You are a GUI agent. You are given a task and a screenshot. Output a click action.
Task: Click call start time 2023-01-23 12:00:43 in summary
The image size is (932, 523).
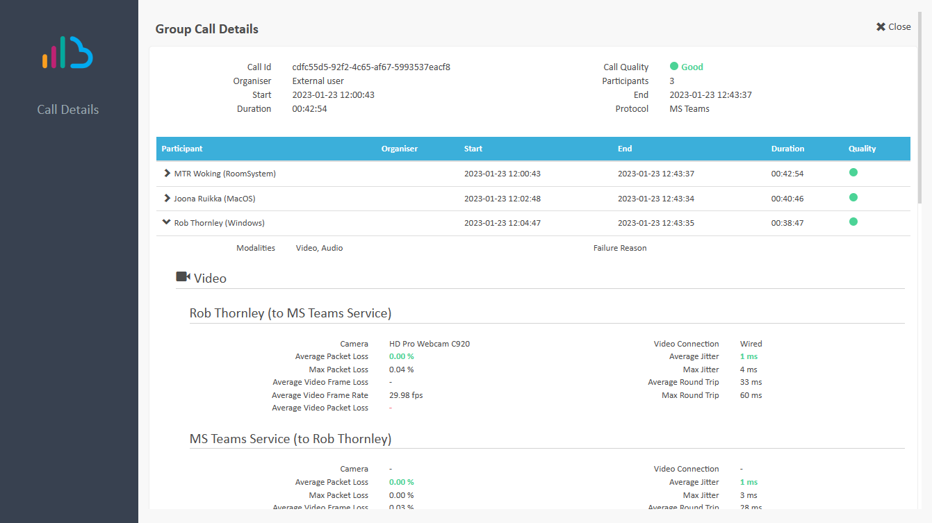[334, 94]
